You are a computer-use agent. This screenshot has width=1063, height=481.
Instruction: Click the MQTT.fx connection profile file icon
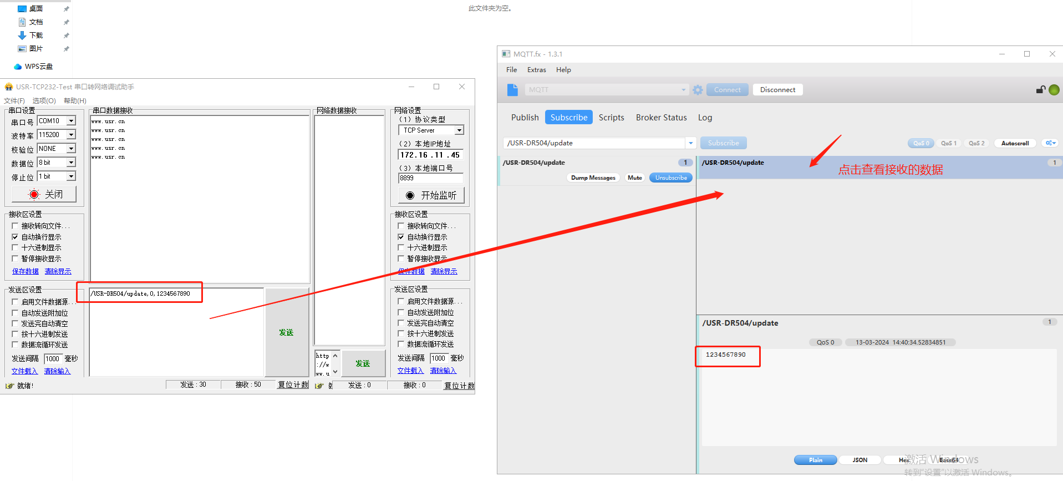[x=512, y=90]
